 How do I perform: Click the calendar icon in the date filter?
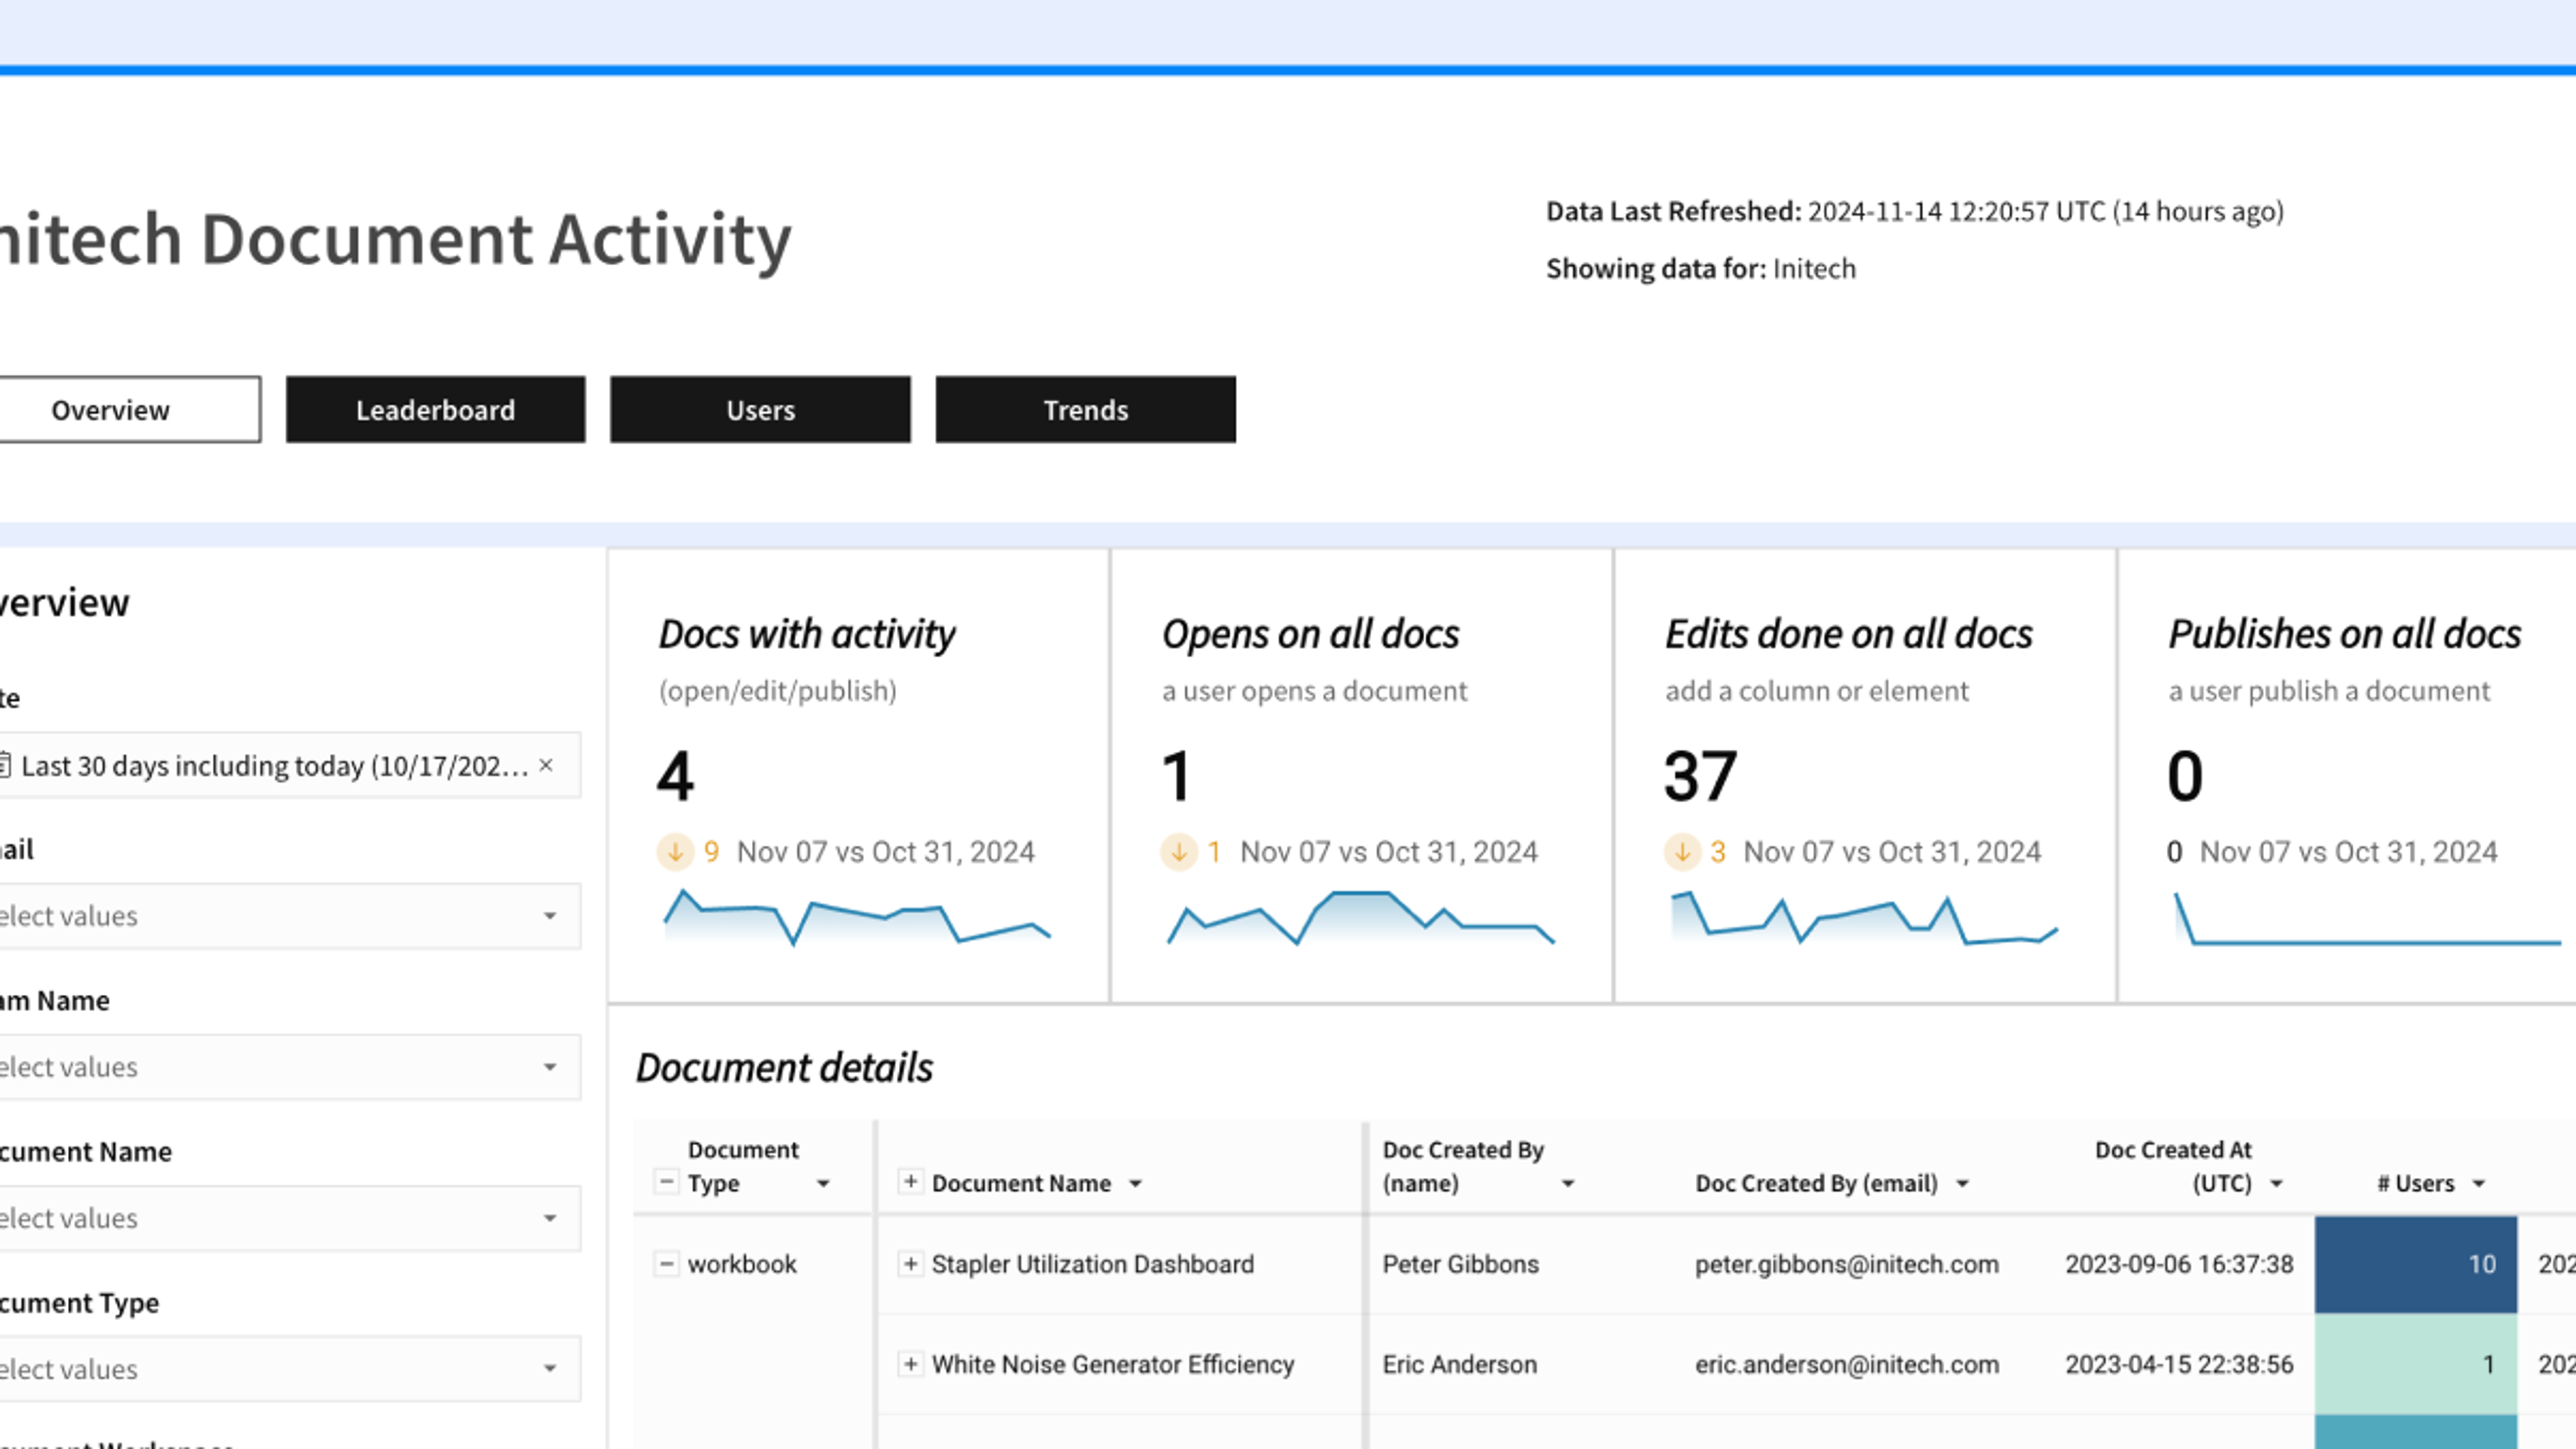coord(5,766)
